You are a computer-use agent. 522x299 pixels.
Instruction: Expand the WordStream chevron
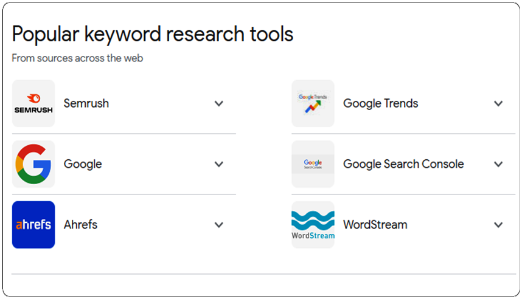click(498, 225)
